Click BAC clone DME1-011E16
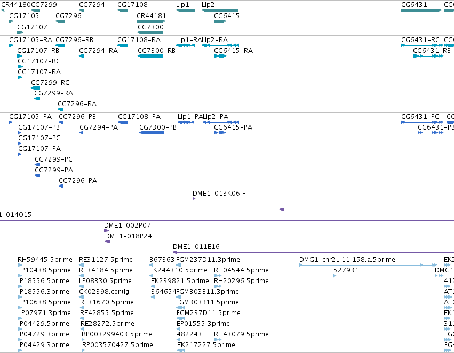This screenshot has height=353, width=454. (313, 252)
